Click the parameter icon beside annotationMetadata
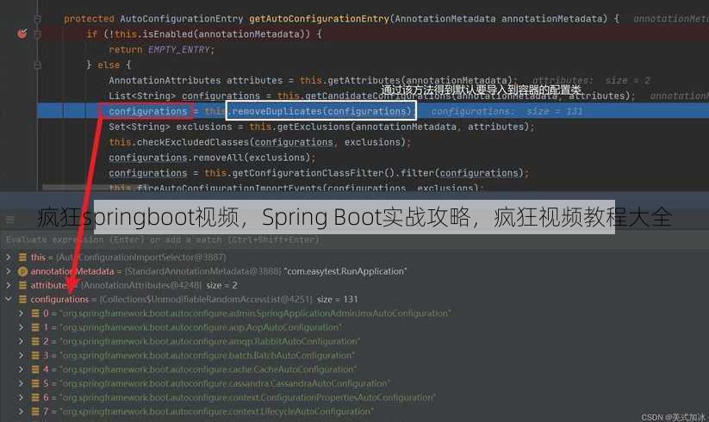This screenshot has width=709, height=422. click(22, 271)
